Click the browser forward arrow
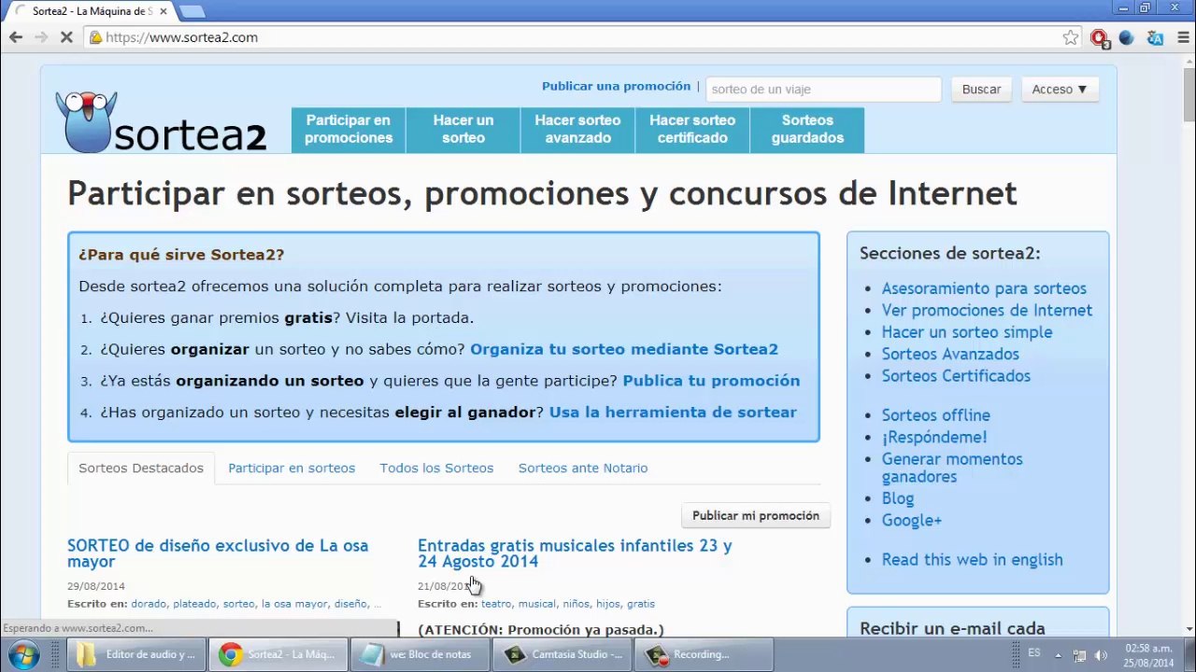The height and width of the screenshot is (672, 1196). coord(41,37)
